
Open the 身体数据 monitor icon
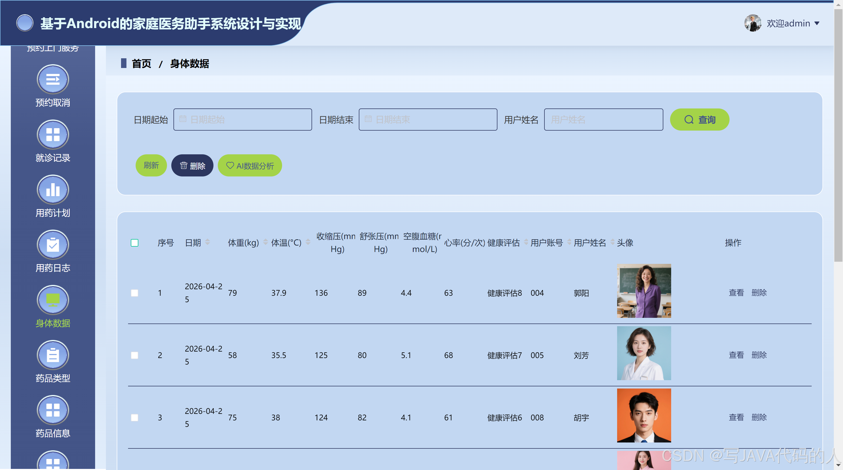(53, 300)
